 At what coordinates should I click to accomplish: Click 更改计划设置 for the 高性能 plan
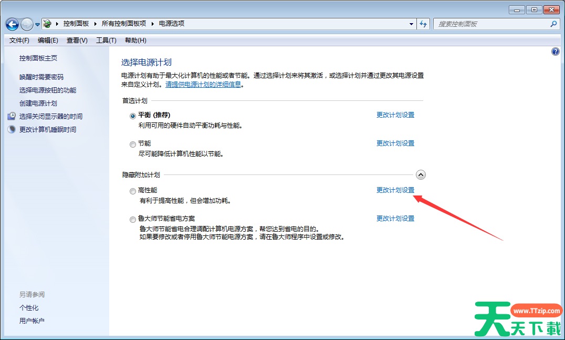[x=395, y=190]
